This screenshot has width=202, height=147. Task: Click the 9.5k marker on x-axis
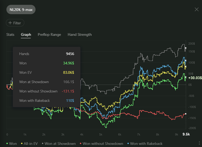click(x=186, y=134)
